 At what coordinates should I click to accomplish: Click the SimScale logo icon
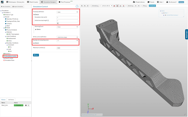2,2
